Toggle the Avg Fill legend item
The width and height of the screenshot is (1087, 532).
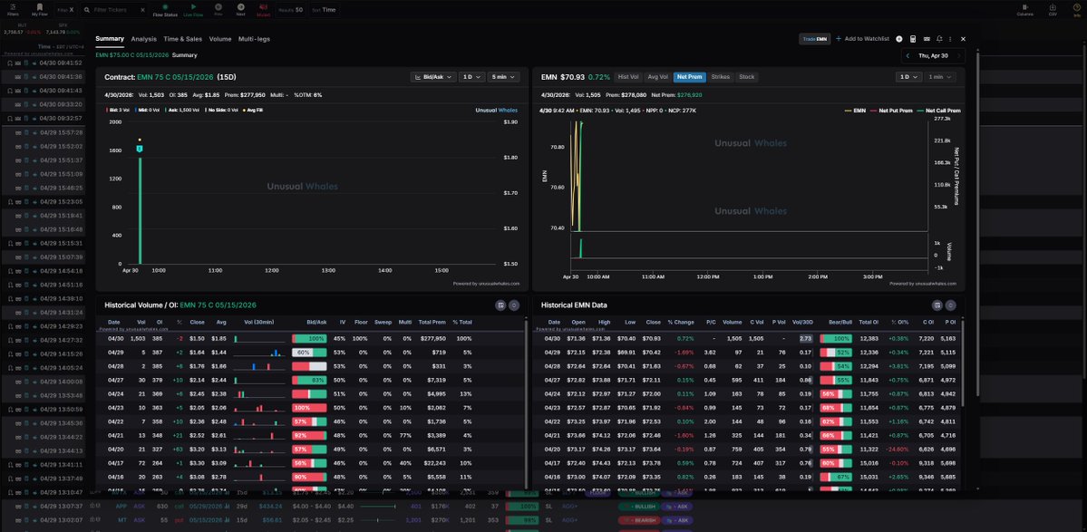(250, 111)
